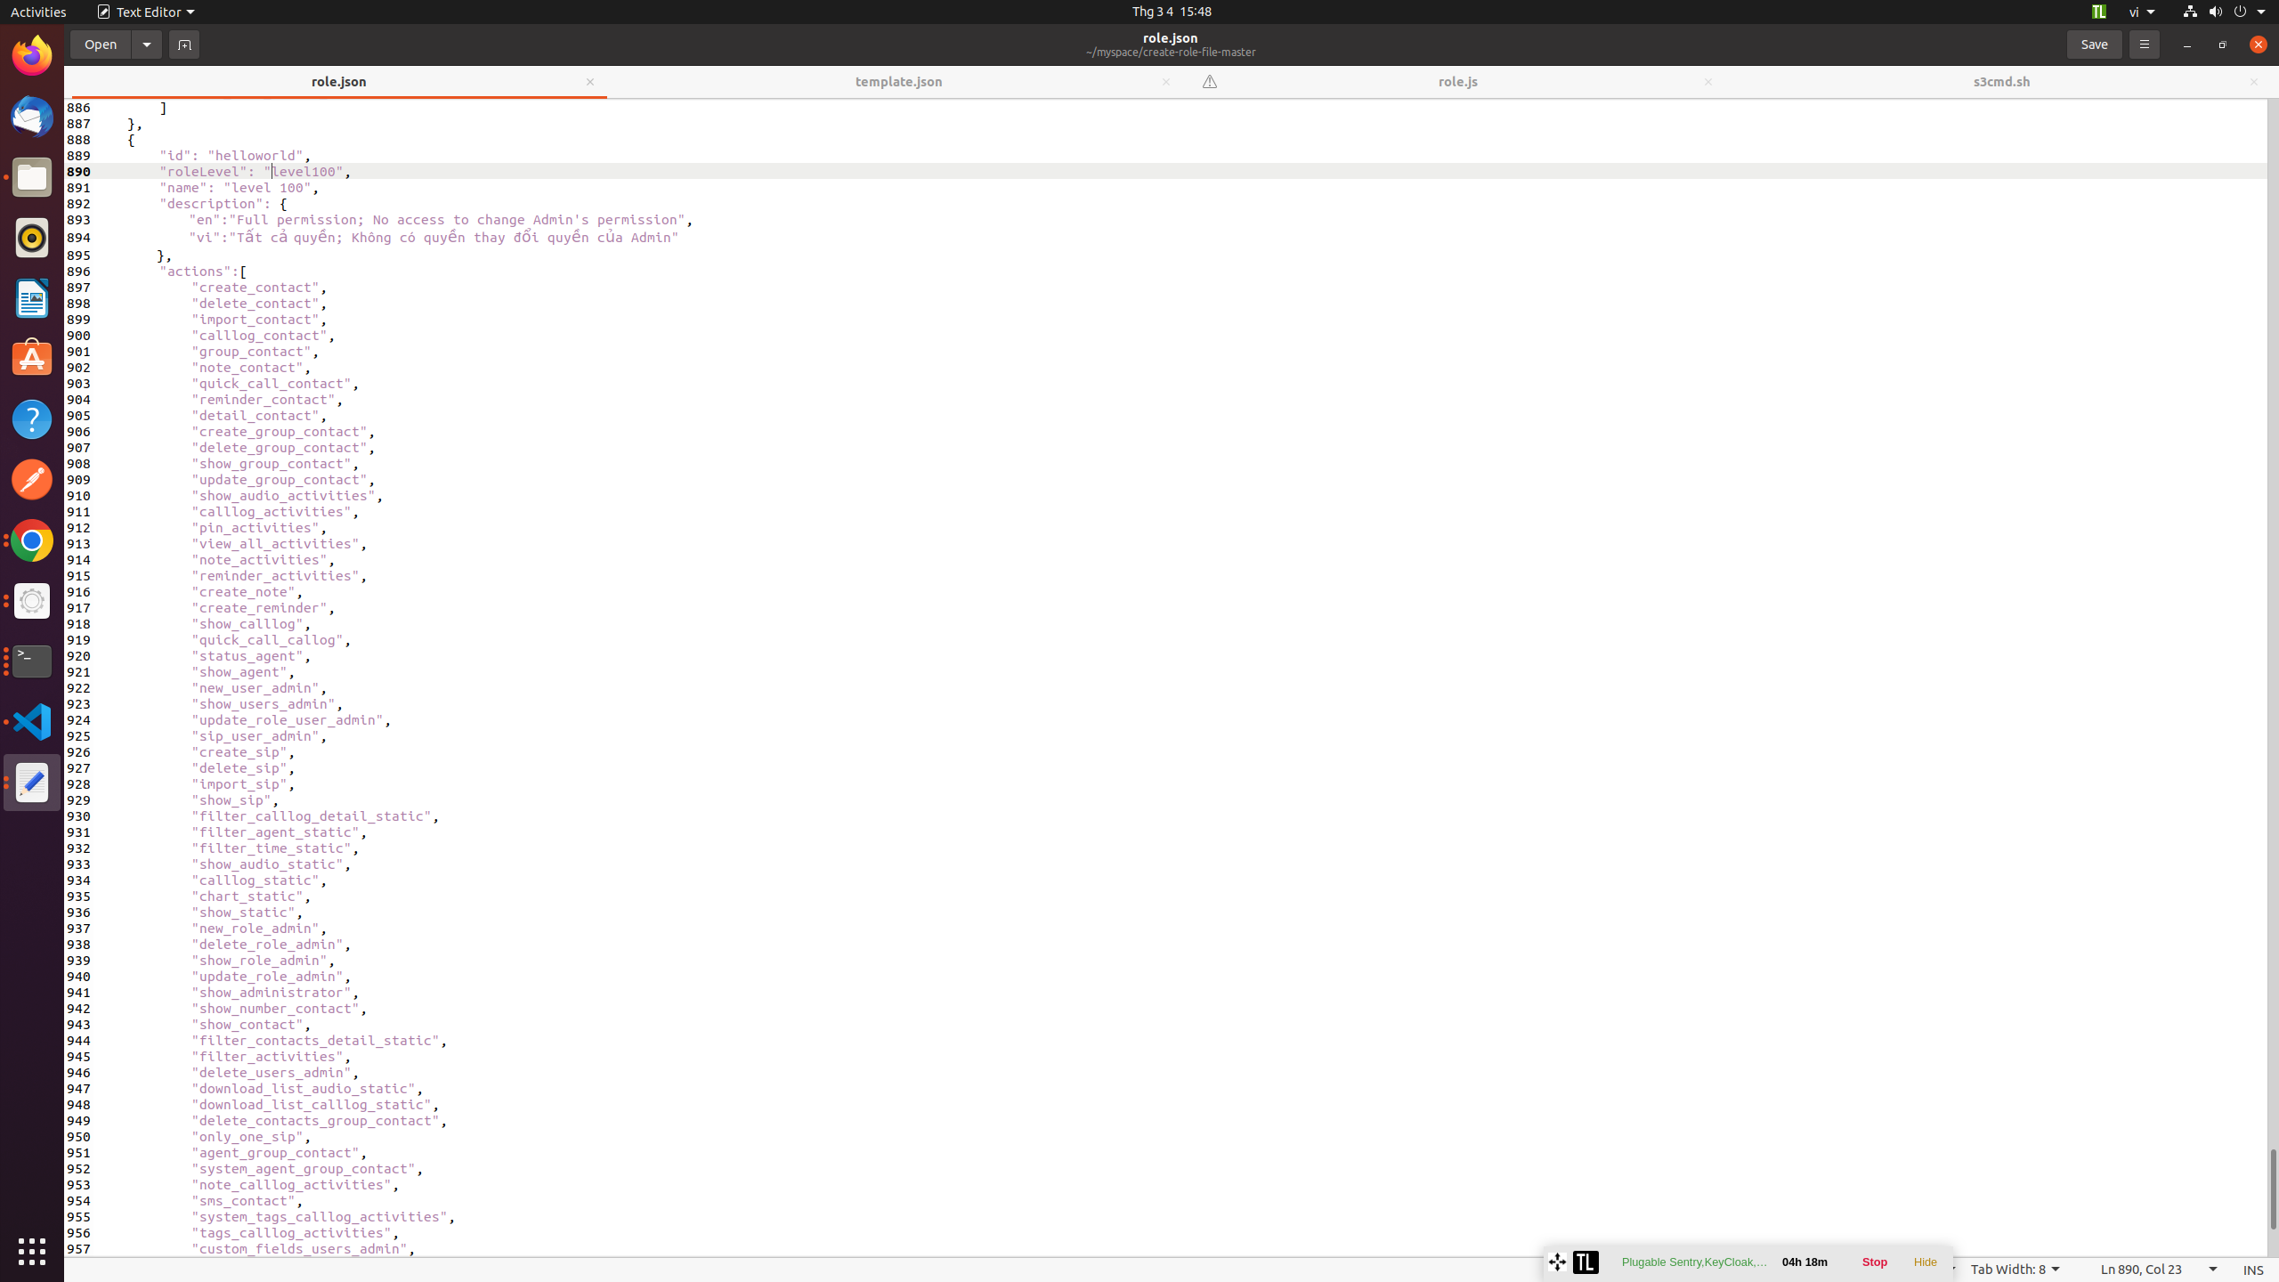Hide the time tracker widget
This screenshot has width=2279, height=1282.
coord(1925,1262)
